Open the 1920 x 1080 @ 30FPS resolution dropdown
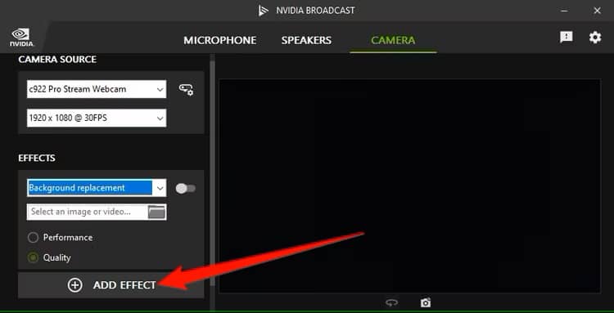This screenshot has width=614, height=313. 97,118
